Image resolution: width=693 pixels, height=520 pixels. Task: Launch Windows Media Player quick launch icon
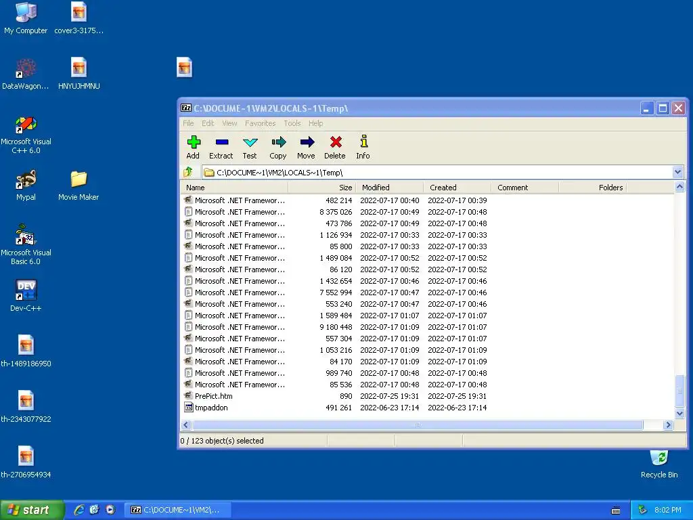point(110,510)
